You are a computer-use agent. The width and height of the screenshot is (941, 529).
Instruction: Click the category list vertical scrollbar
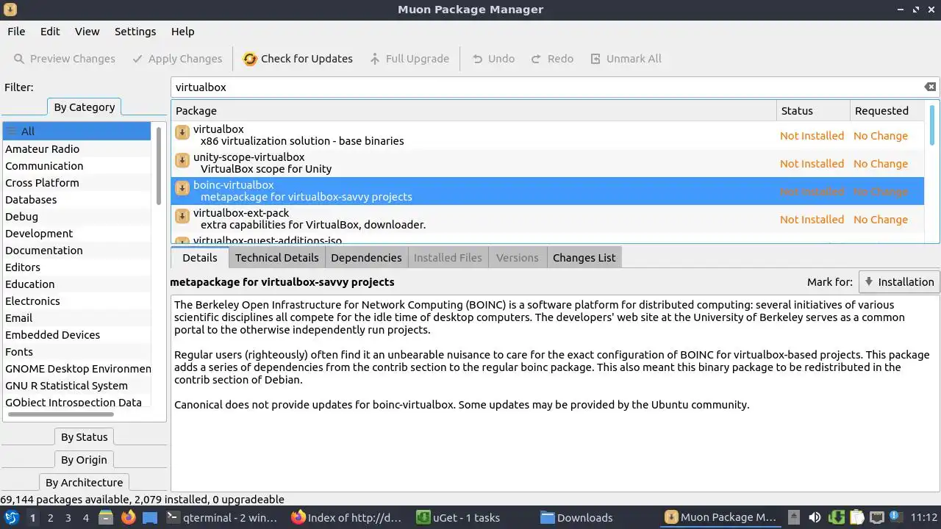pos(158,165)
